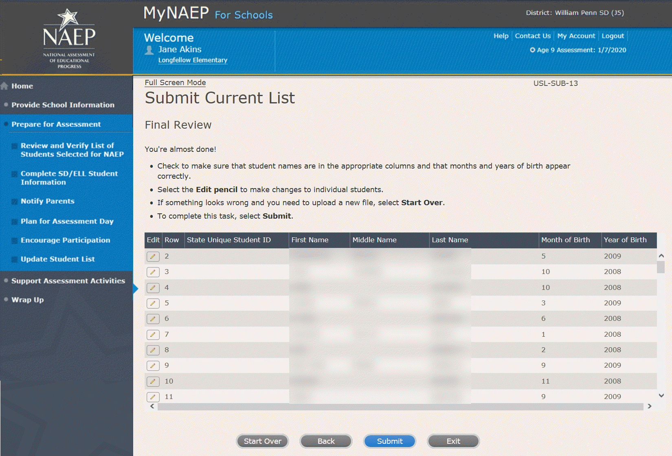Image resolution: width=672 pixels, height=456 pixels.
Task: Click the edit pencil for row 4
Action: [x=153, y=288]
